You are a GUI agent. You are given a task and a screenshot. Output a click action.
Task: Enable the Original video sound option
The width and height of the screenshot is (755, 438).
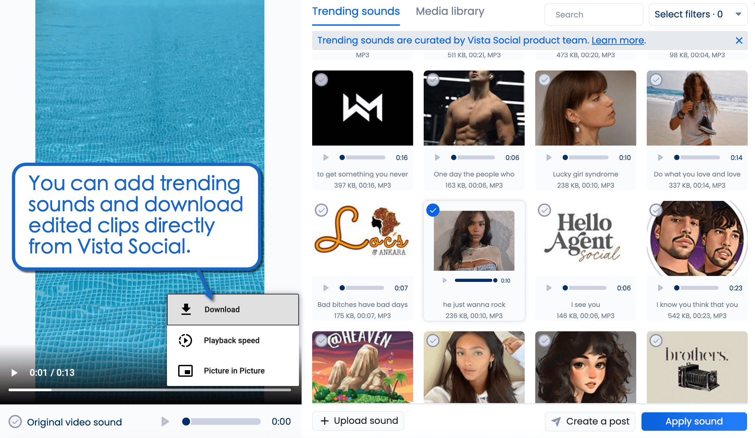(15, 422)
